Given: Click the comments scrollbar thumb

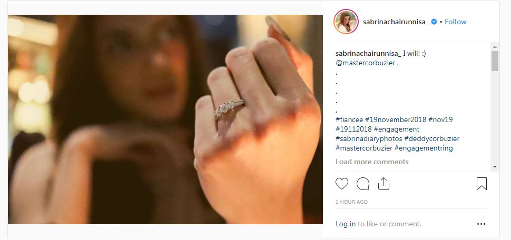Looking at the screenshot, I should (495, 61).
